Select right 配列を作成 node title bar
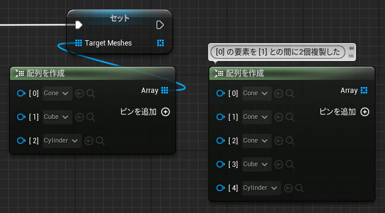 pyautogui.click(x=292, y=73)
